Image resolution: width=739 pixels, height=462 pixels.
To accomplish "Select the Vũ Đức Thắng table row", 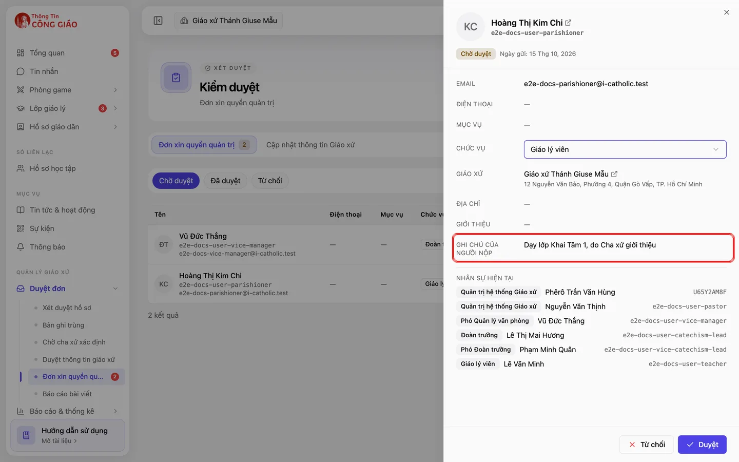I will (296, 244).
